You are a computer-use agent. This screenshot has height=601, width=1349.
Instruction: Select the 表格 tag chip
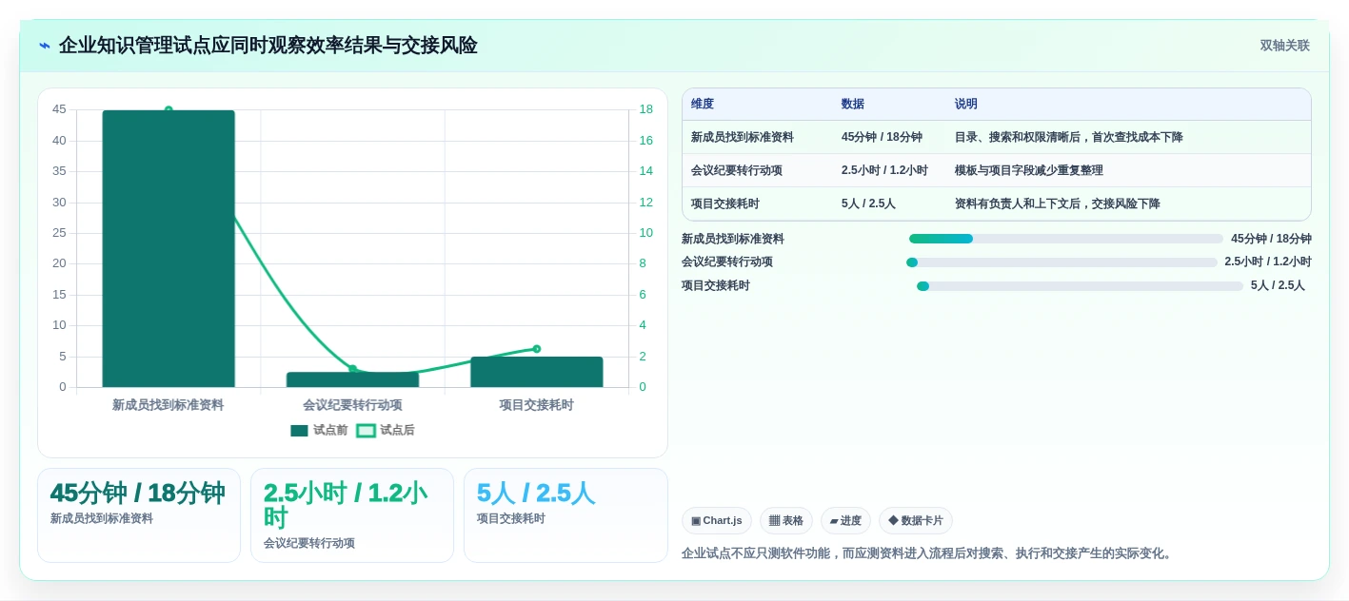tap(785, 520)
